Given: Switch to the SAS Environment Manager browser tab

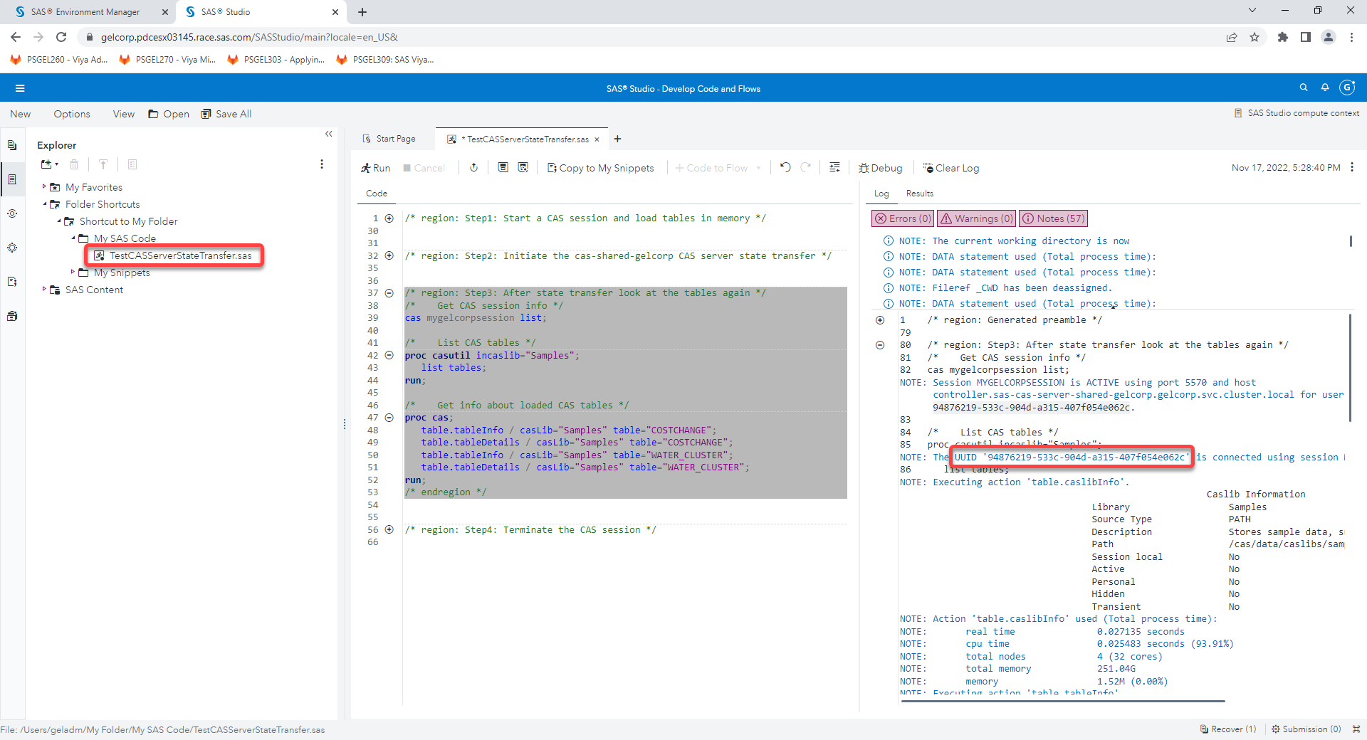Looking at the screenshot, I should (x=85, y=12).
